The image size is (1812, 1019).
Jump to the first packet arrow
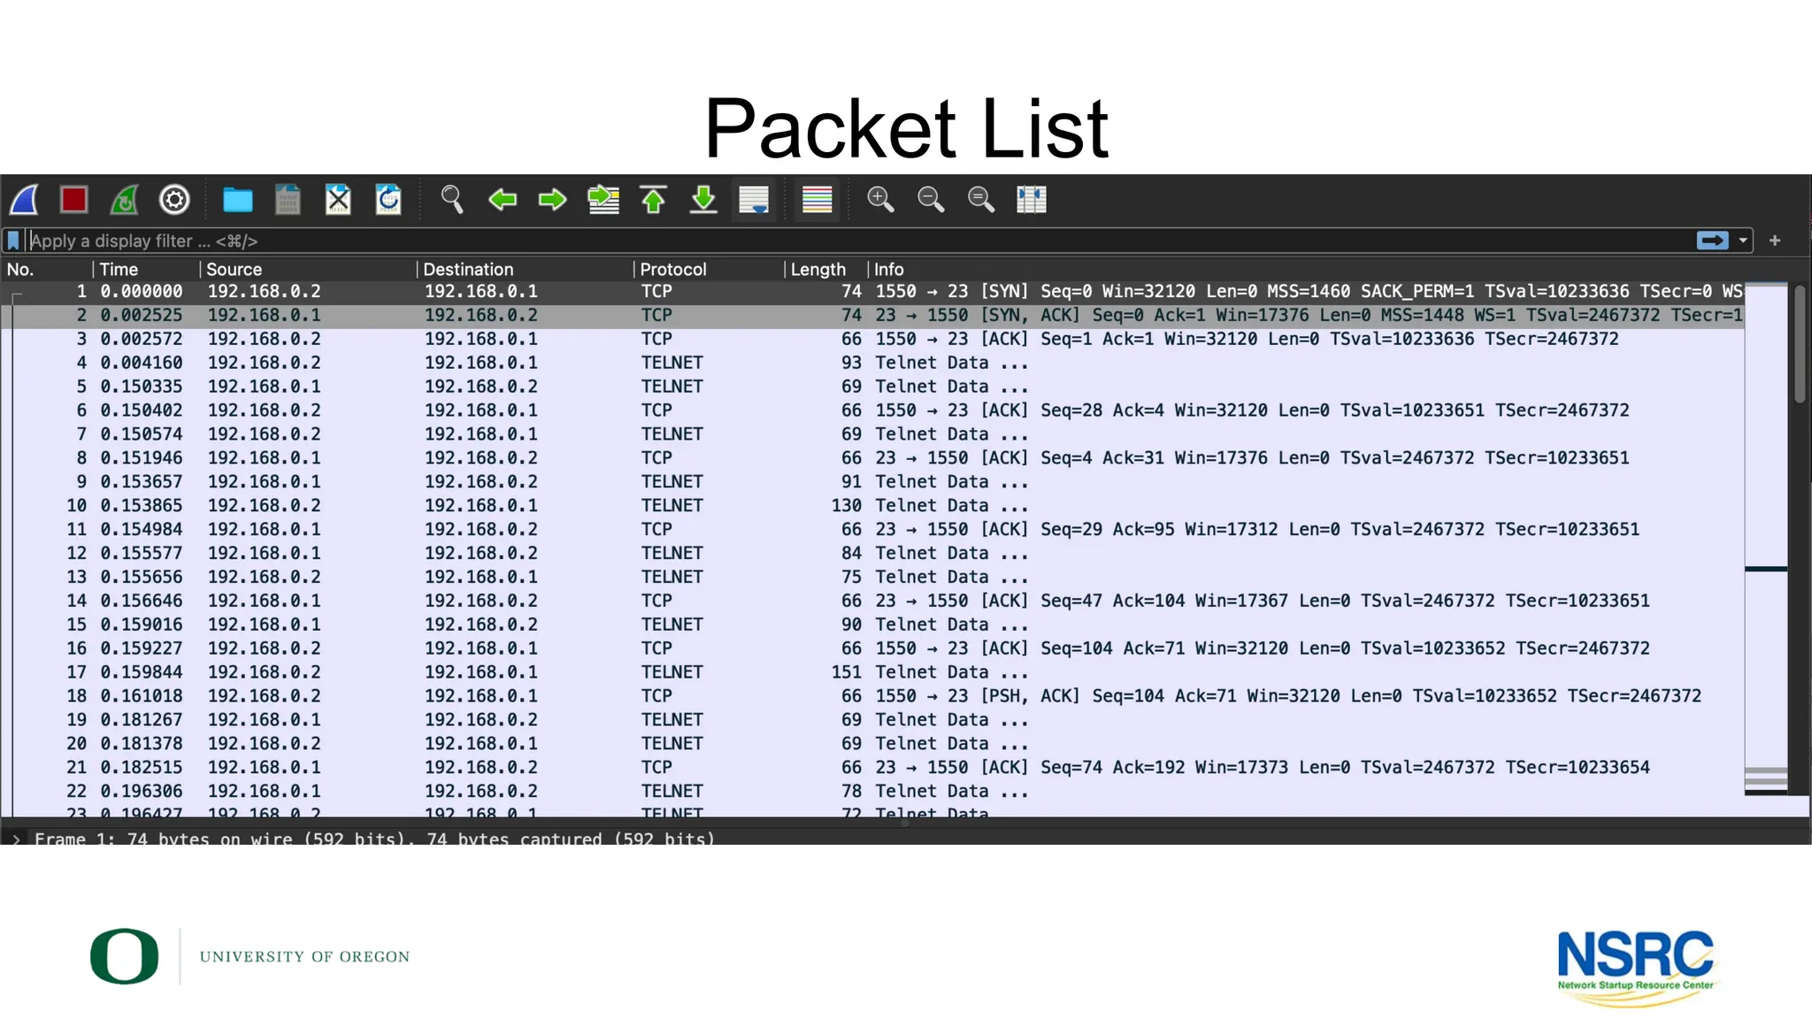pyautogui.click(x=654, y=200)
